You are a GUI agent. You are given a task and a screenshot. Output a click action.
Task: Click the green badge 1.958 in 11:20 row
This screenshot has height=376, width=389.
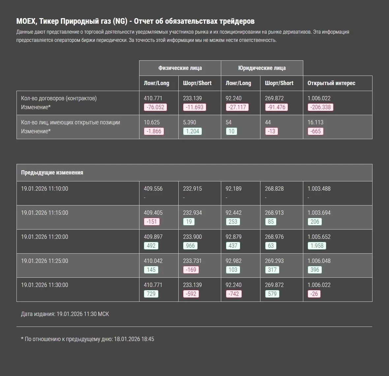click(317, 246)
